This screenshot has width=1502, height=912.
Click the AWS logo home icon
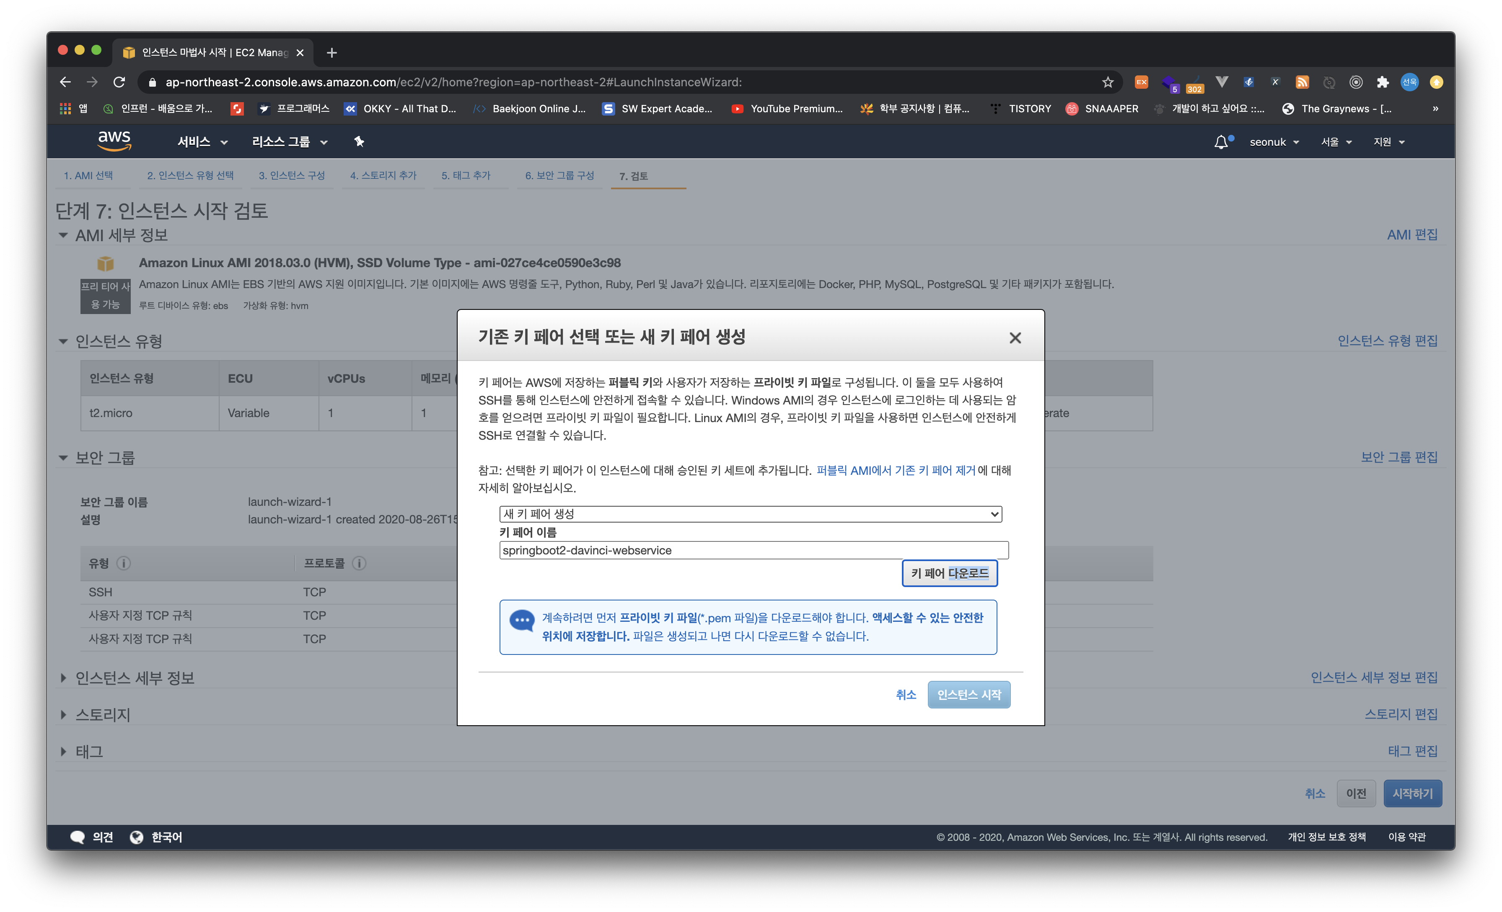114,141
